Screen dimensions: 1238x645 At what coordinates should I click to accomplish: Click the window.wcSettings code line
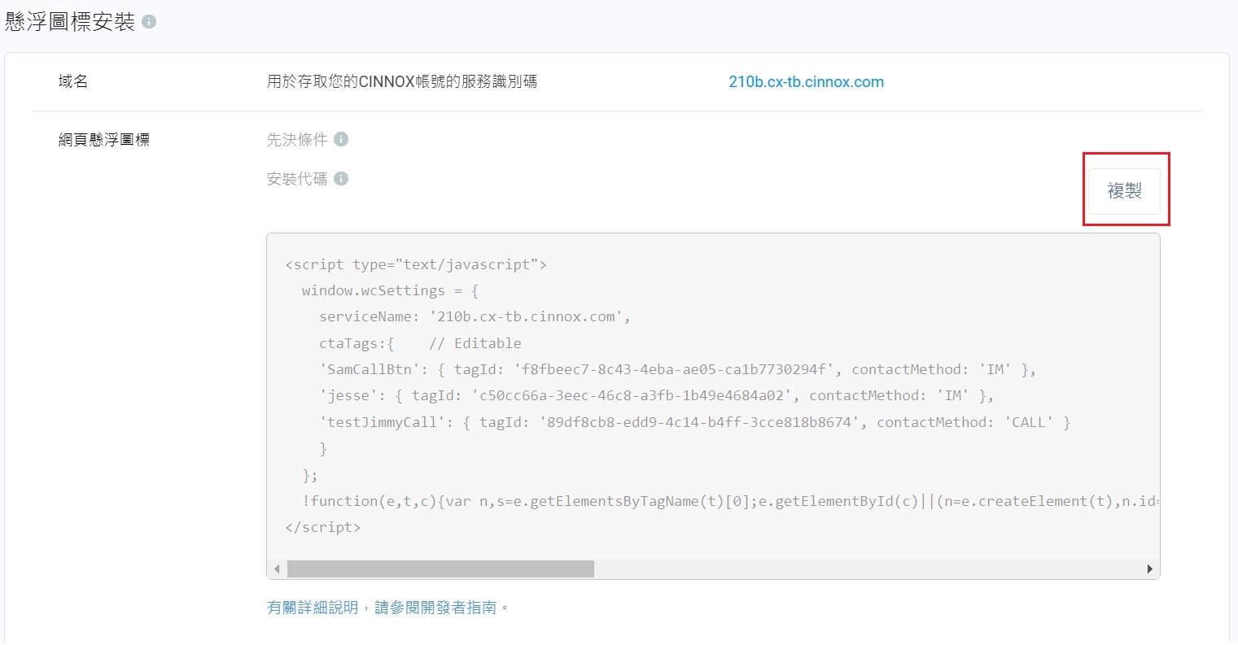[x=390, y=290]
